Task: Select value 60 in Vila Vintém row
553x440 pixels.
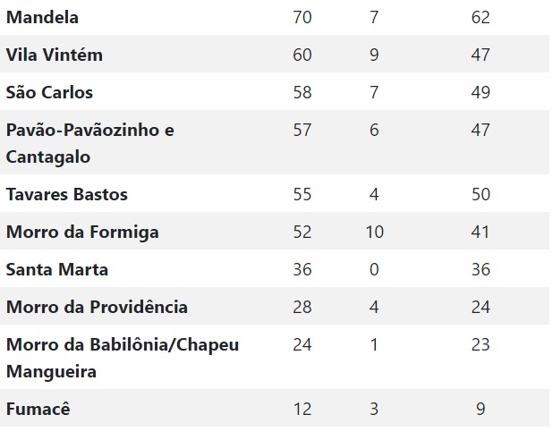Action: 302,55
